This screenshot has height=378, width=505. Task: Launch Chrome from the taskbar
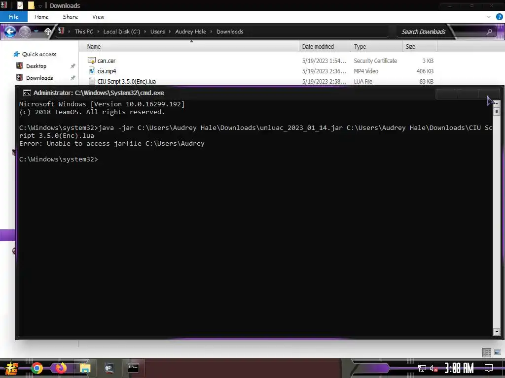click(36, 368)
